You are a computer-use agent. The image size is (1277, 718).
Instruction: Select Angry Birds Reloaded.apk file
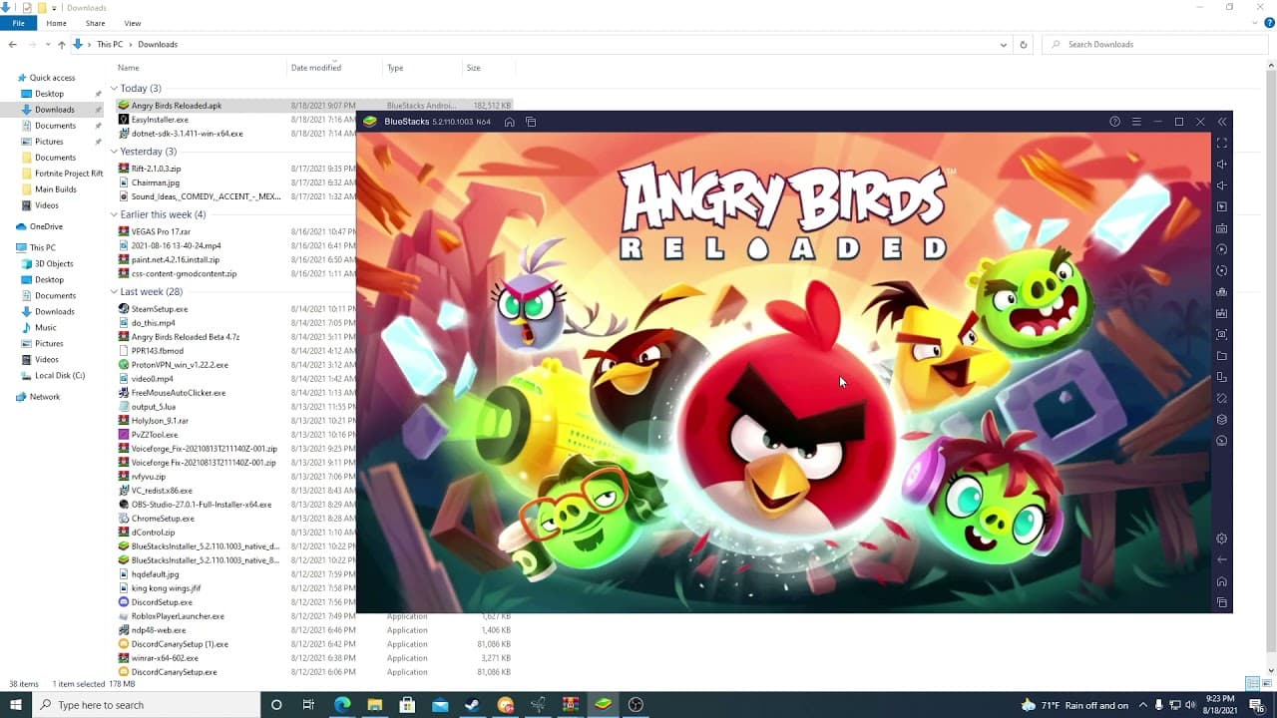tap(177, 105)
